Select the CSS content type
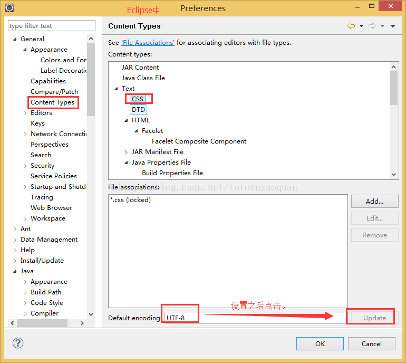Image resolution: width=406 pixels, height=363 pixels. click(x=138, y=99)
